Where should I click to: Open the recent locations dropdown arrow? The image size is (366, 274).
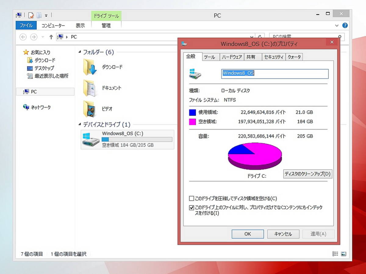tap(43, 37)
